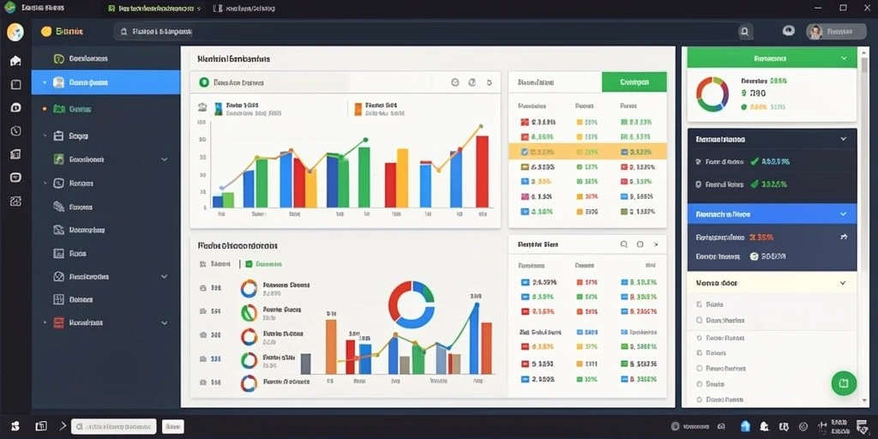Expand the blue header section chevron on the right
The image size is (878, 439).
[844, 213]
